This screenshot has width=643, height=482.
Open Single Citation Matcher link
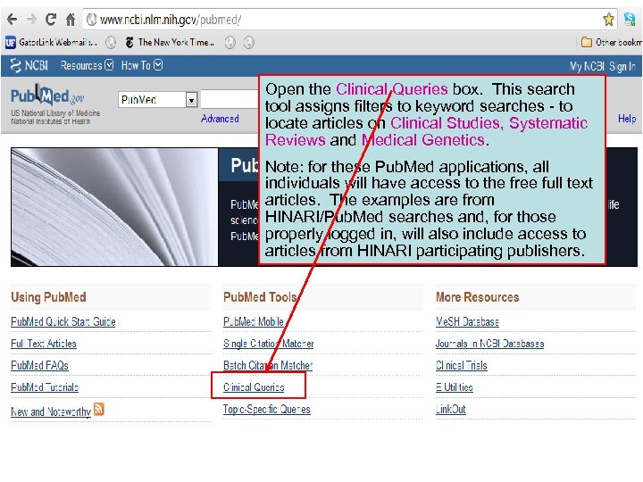point(269,344)
